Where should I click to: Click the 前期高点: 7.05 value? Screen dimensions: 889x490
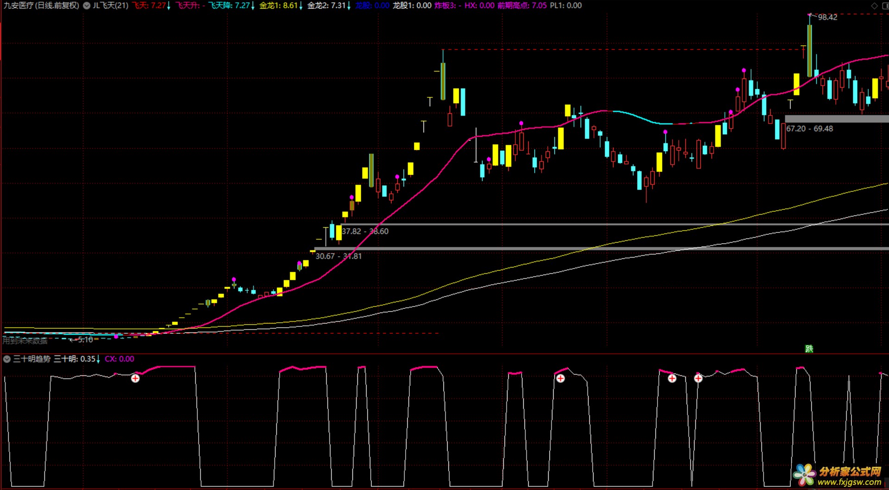point(522,6)
